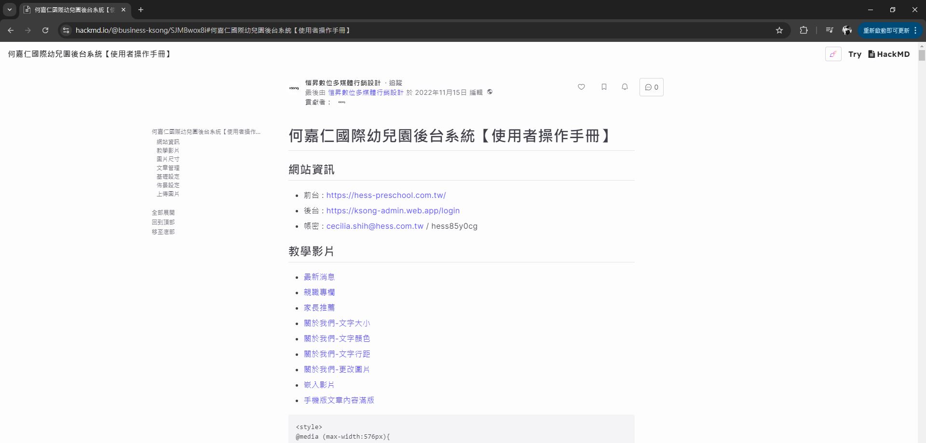This screenshot has width=926, height=443.
Task: Click email cecilia.shih@hess.com.tw
Action: click(x=375, y=226)
